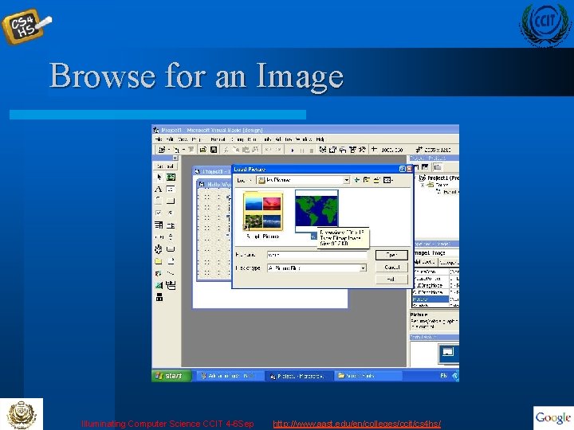Select the Image control in the toolbox

[159, 285]
